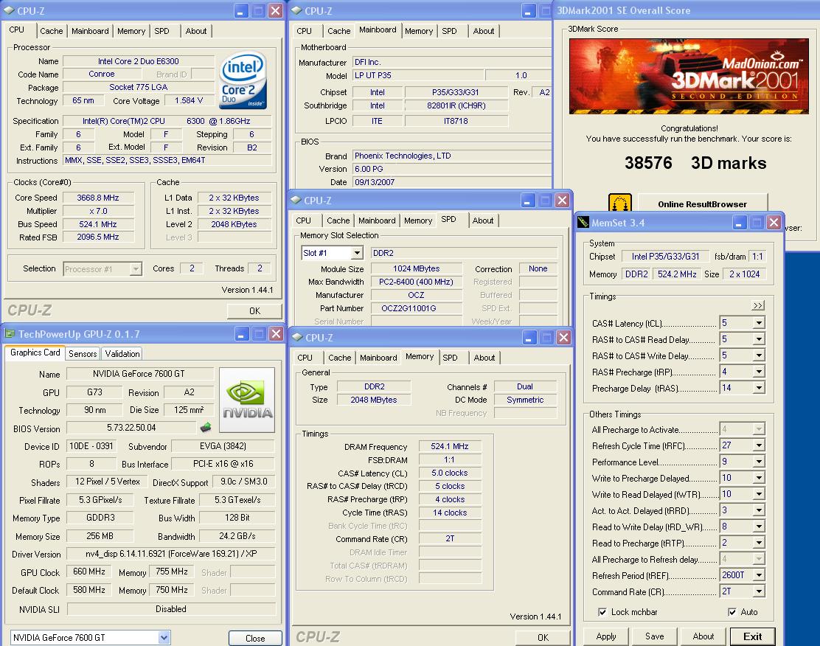820x646 pixels.
Task: Minimize the MemSet 3.4 window
Action: [x=739, y=223]
